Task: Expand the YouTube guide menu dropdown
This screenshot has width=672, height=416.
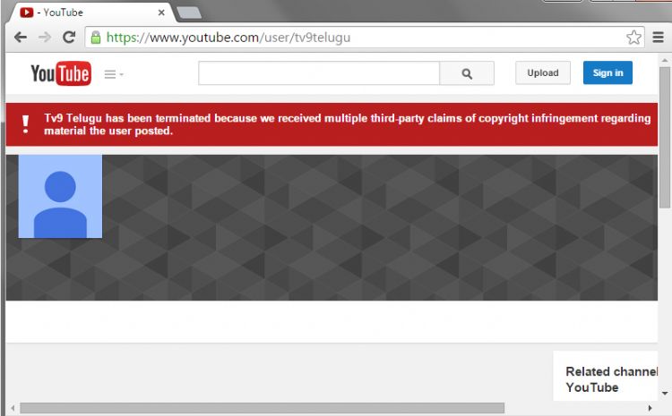Action: (x=114, y=74)
